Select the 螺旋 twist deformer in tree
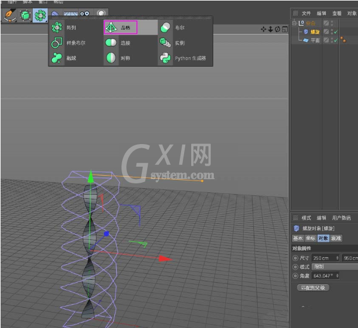This screenshot has height=328, width=358. click(315, 32)
